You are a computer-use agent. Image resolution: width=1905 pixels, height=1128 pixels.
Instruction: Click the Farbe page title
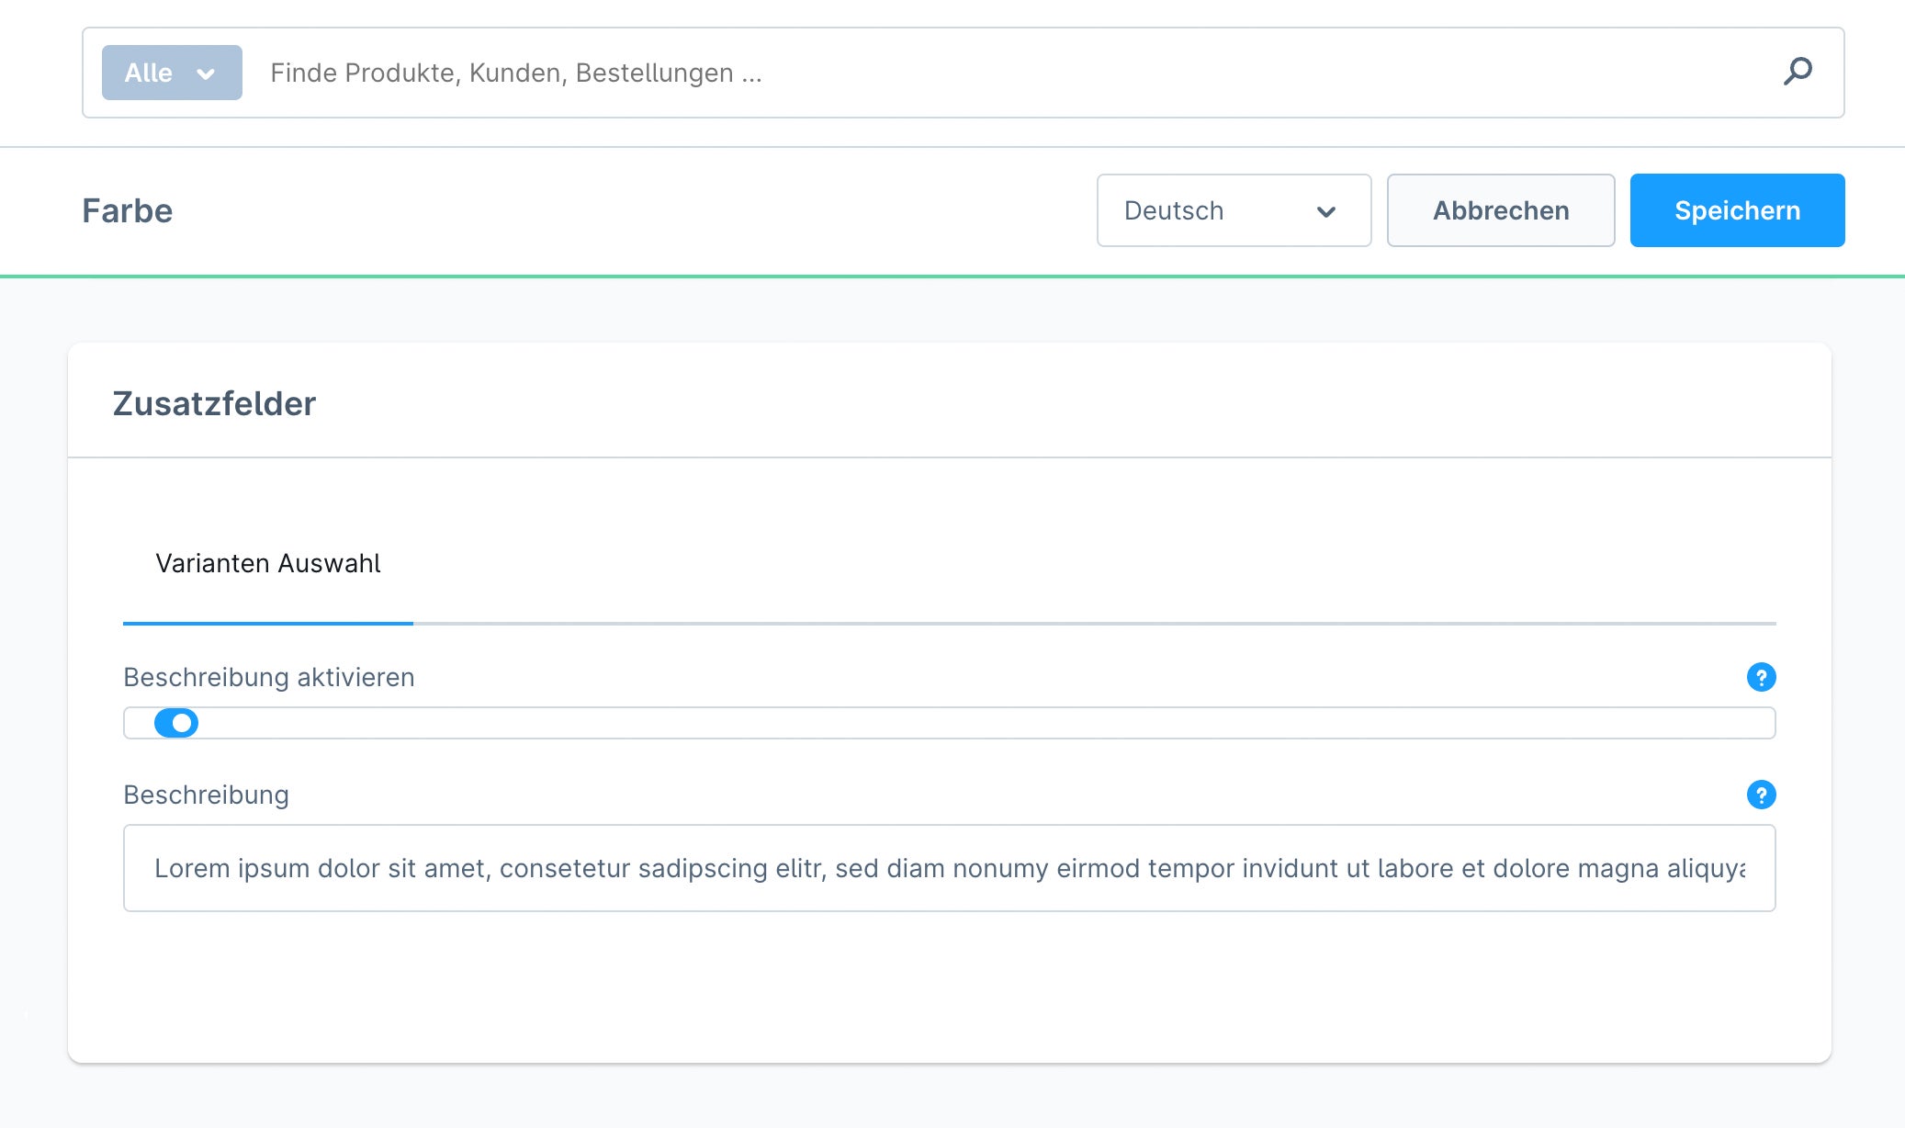coord(128,210)
